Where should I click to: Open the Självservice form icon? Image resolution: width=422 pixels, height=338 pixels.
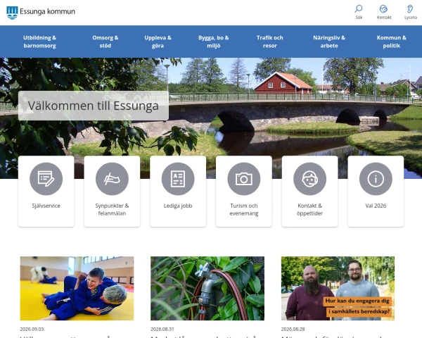point(46,179)
